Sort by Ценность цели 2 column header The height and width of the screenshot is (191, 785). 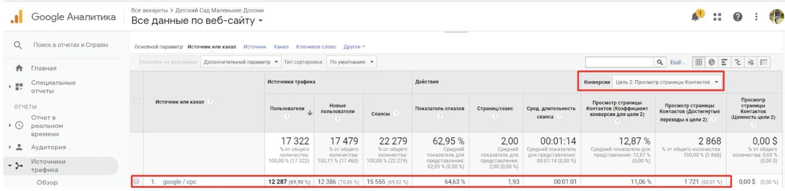click(x=753, y=109)
